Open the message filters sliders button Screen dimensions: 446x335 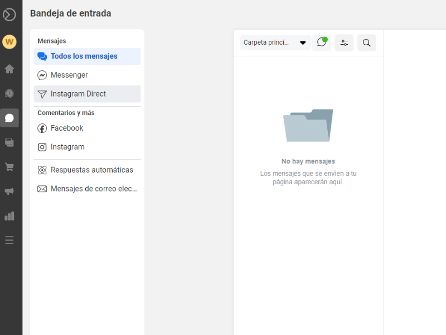click(x=344, y=42)
